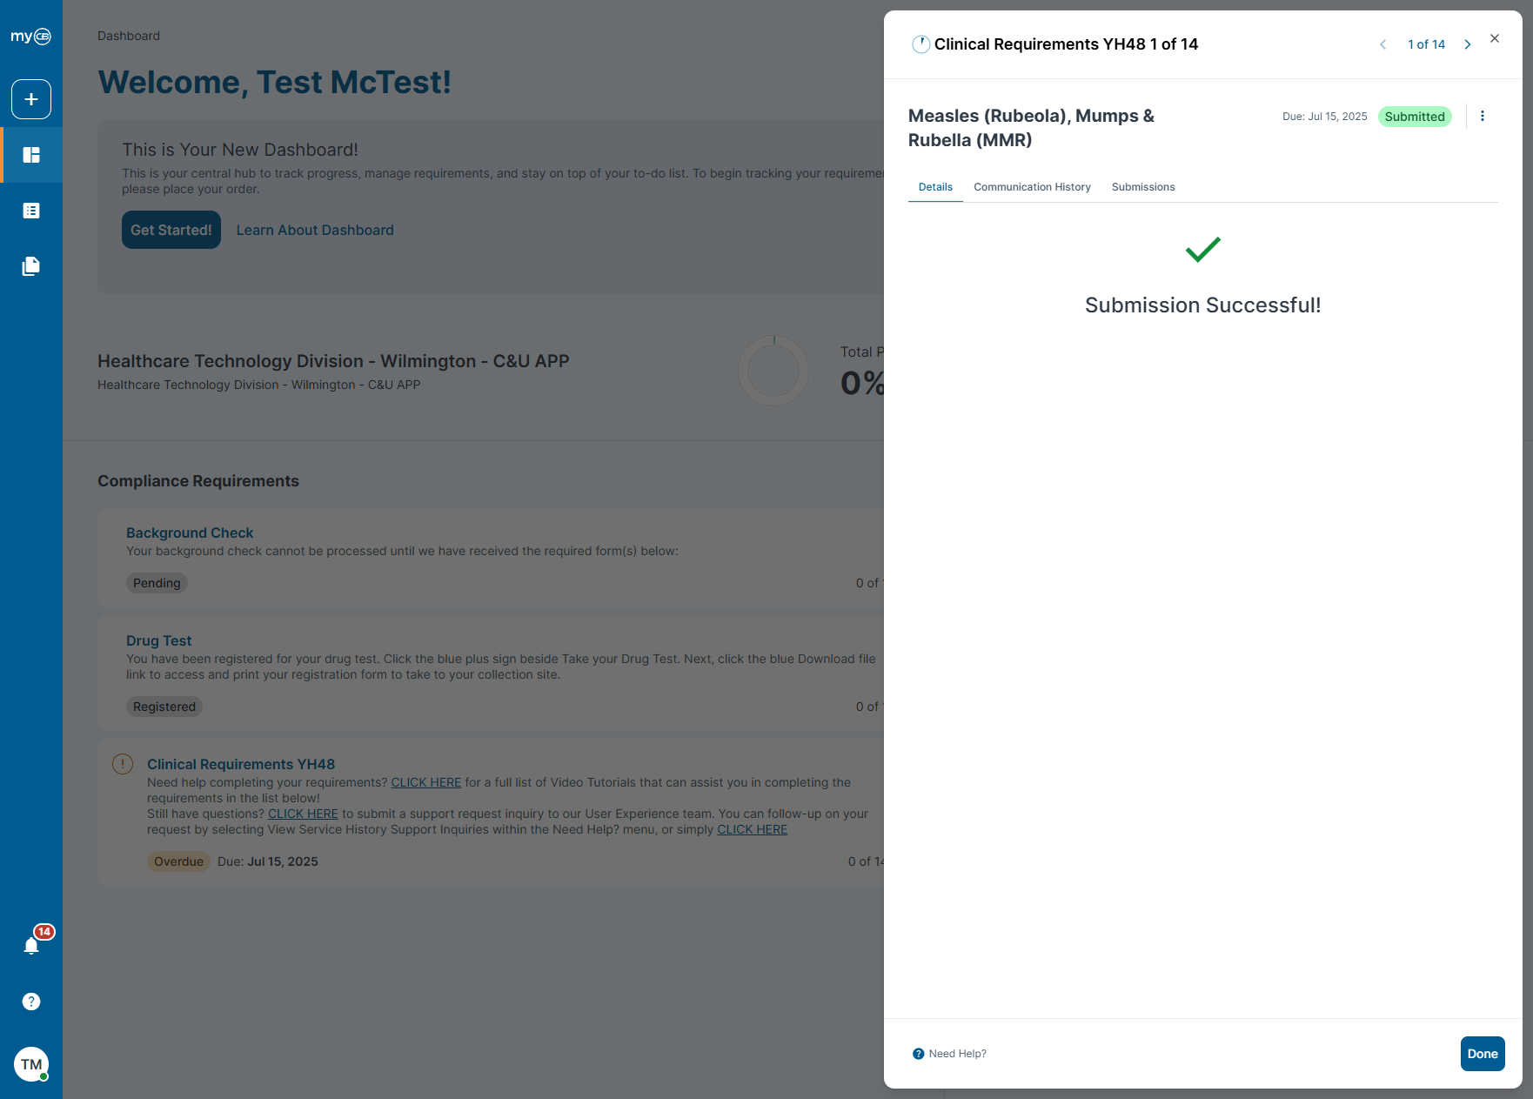Click 'Need Help?' text in panel footer

[957, 1054]
